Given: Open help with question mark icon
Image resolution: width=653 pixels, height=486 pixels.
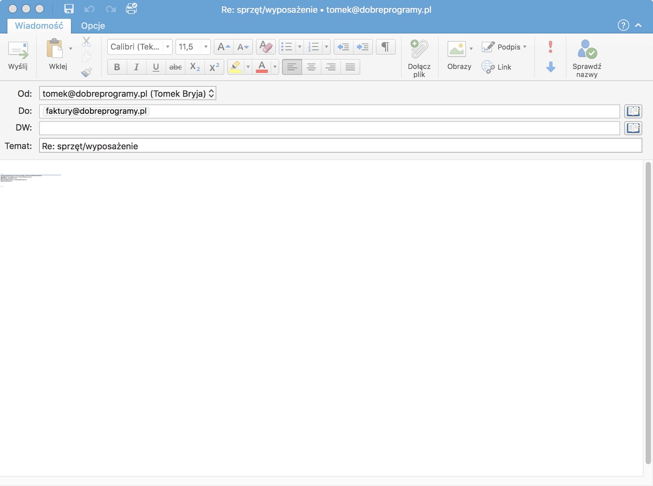Looking at the screenshot, I should [623, 25].
